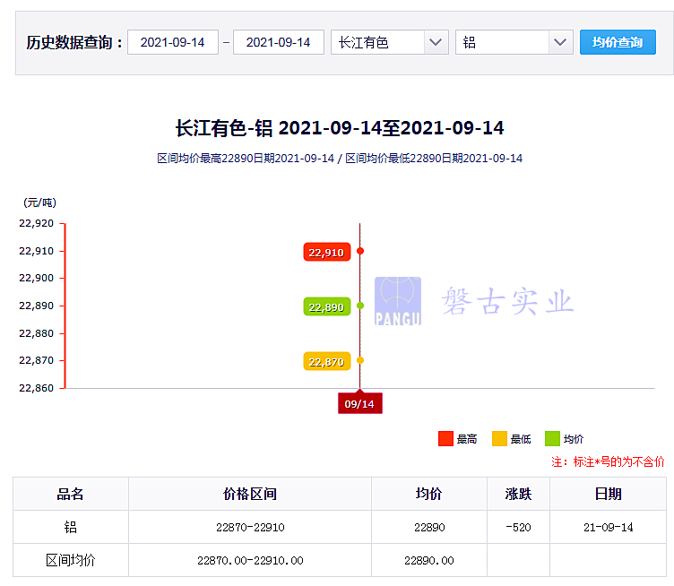The height and width of the screenshot is (586, 674).
Task: Toggle the yellow 最低 legend swatch
Action: [499, 439]
